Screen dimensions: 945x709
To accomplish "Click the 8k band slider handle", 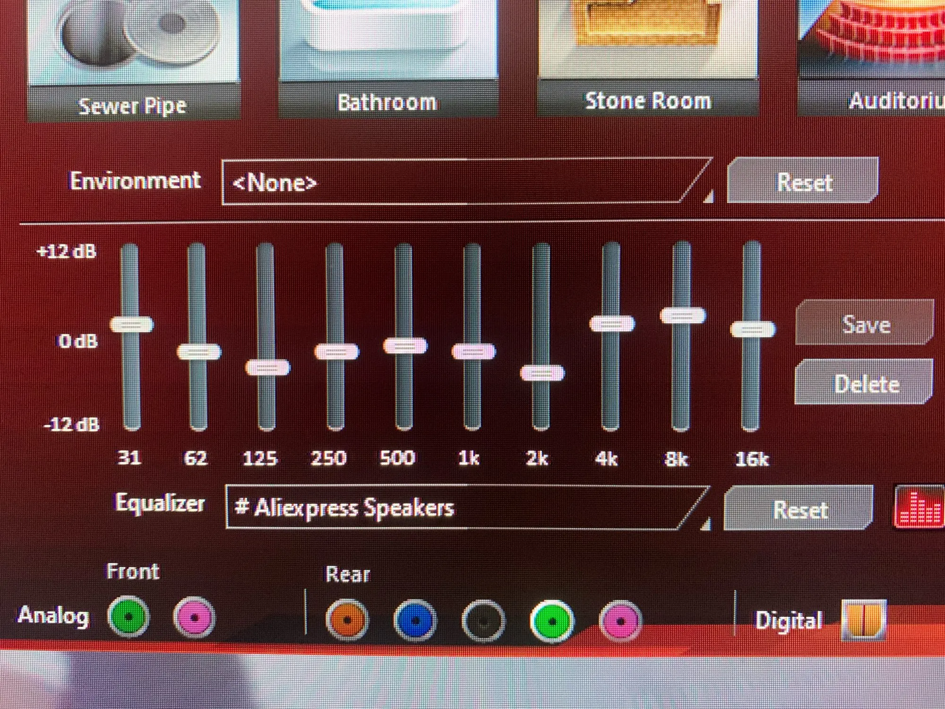I will tap(683, 315).
